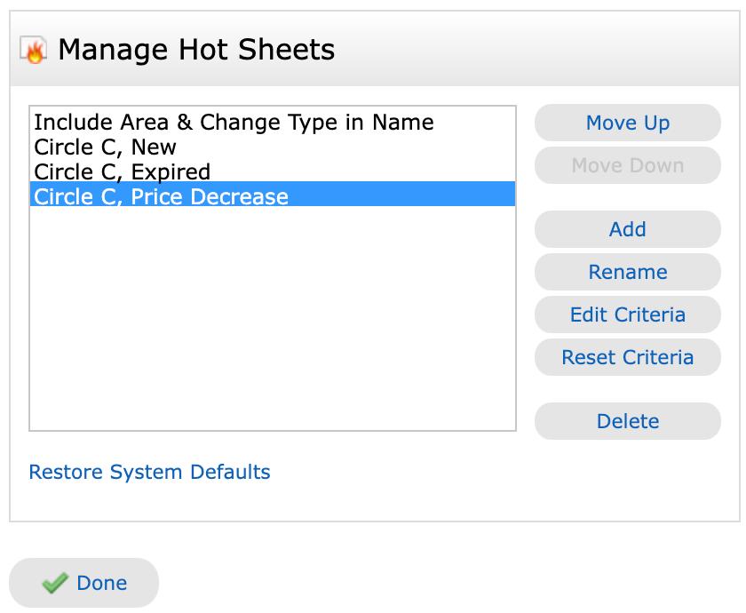Select "Include Area & Change Type in Name"
The width and height of the screenshot is (746, 613).
coord(234,122)
